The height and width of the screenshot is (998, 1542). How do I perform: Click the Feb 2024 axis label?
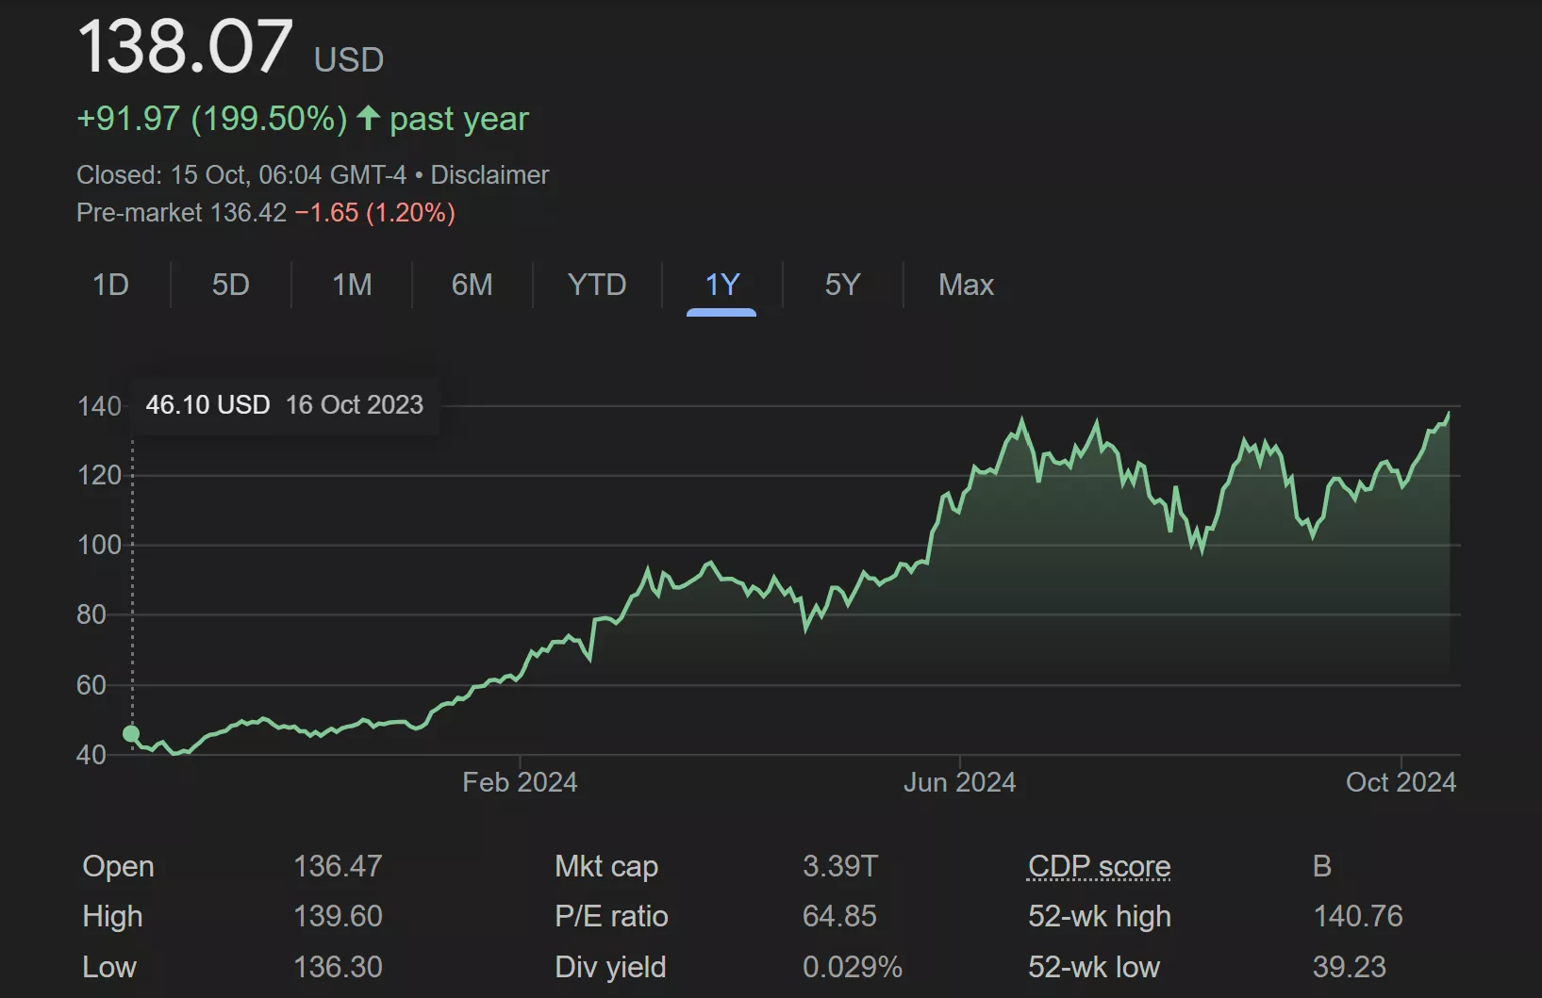pyautogui.click(x=520, y=782)
